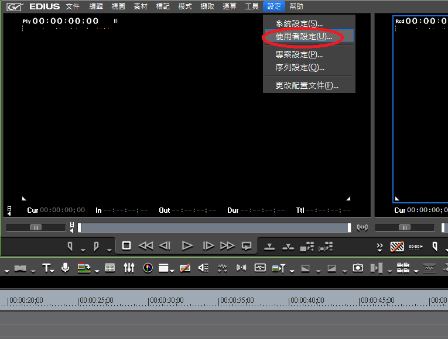The height and width of the screenshot is (339, 448).
Task: Expand the arrow next to Title tool
Action: click(53, 271)
